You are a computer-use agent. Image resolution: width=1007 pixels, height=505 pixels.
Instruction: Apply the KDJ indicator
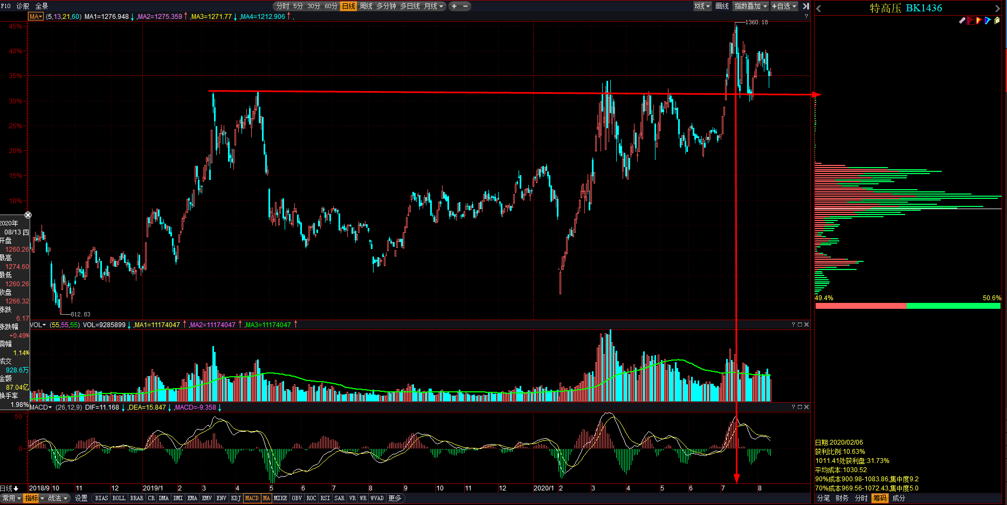click(x=236, y=498)
